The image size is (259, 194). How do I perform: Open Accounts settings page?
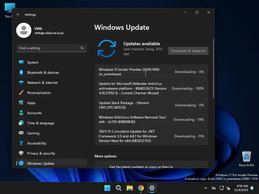click(x=52, y=113)
